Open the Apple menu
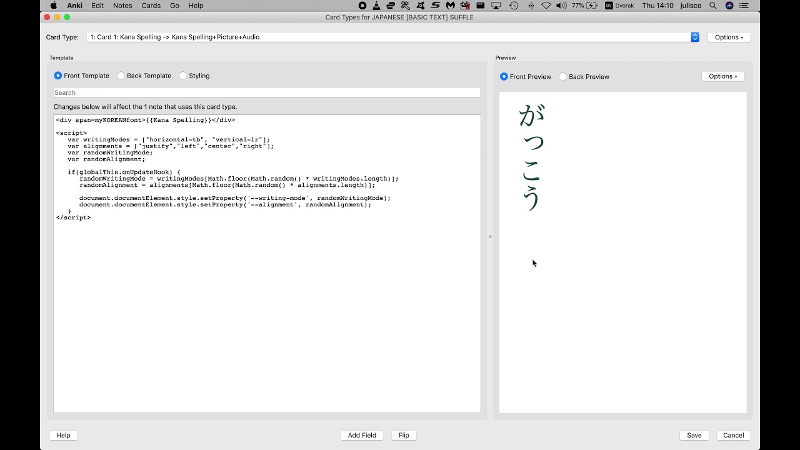 click(54, 6)
